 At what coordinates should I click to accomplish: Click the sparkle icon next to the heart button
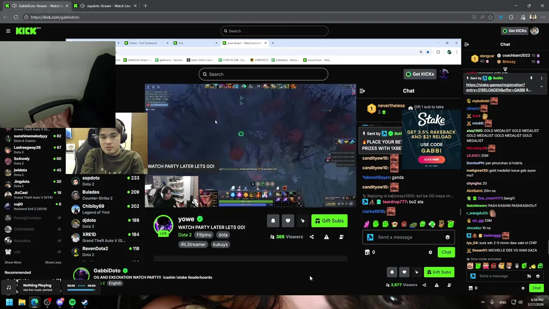[x=416, y=272]
